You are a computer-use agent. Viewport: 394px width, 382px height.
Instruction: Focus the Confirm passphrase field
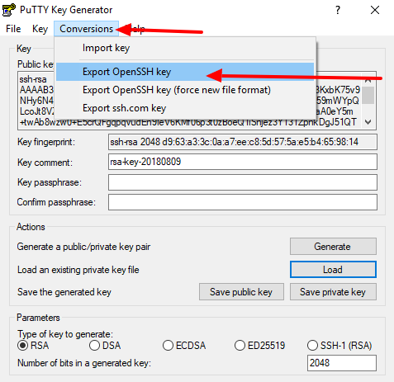243,202
